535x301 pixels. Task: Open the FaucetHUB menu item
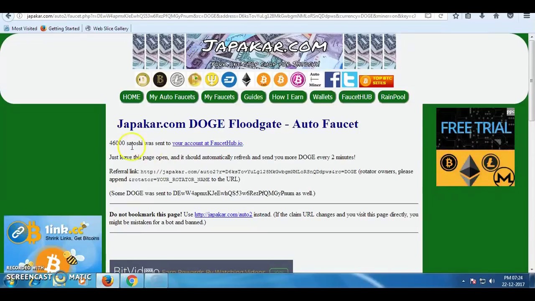click(x=357, y=97)
